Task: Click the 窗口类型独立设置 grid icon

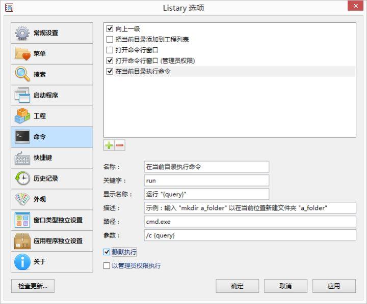Action: [22, 220]
